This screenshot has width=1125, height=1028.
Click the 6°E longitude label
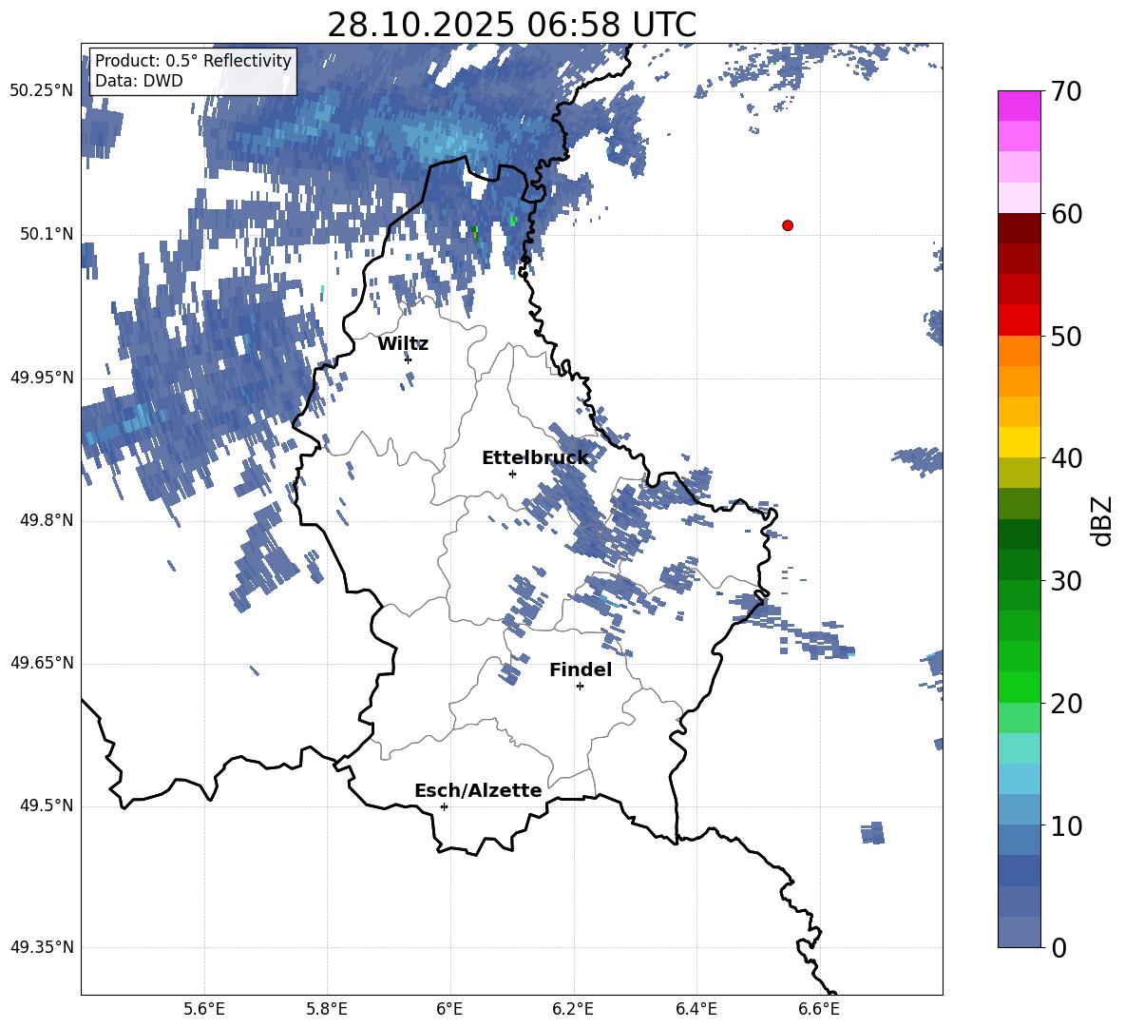pyautogui.click(x=449, y=1009)
